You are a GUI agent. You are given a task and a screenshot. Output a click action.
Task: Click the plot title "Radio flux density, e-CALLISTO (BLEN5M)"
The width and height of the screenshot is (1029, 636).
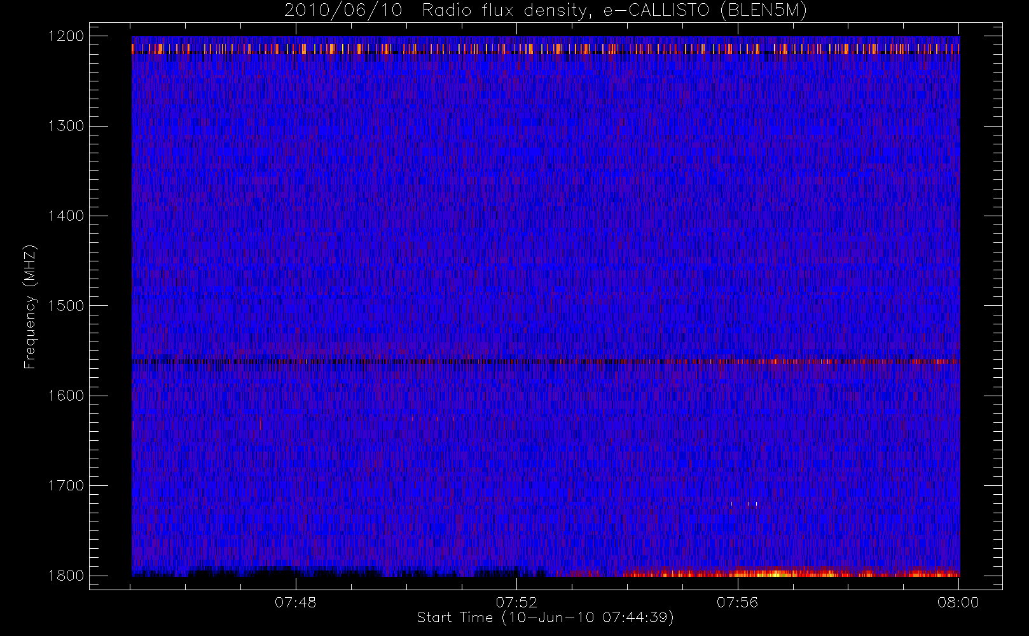(x=614, y=11)
